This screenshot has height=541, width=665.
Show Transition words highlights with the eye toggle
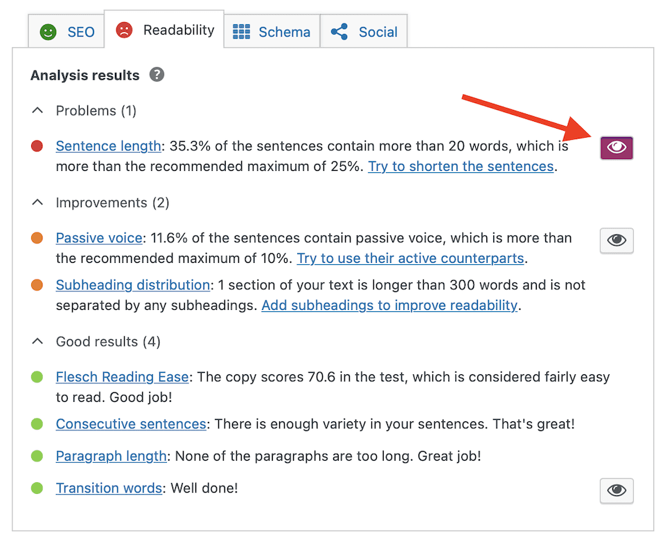pyautogui.click(x=617, y=491)
